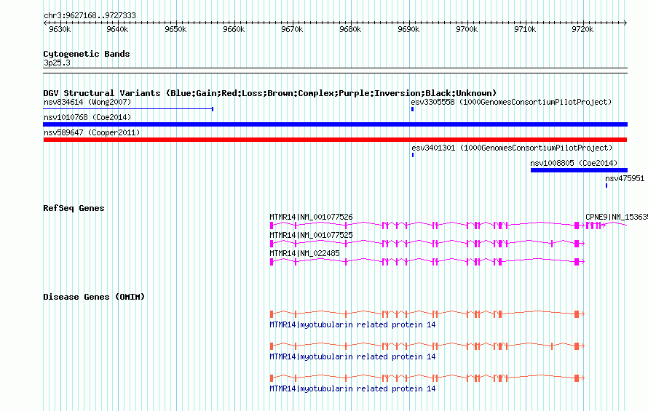Open MTMR14|NM_001077526 transcript label
The height and width of the screenshot is (411, 648).
click(x=311, y=217)
